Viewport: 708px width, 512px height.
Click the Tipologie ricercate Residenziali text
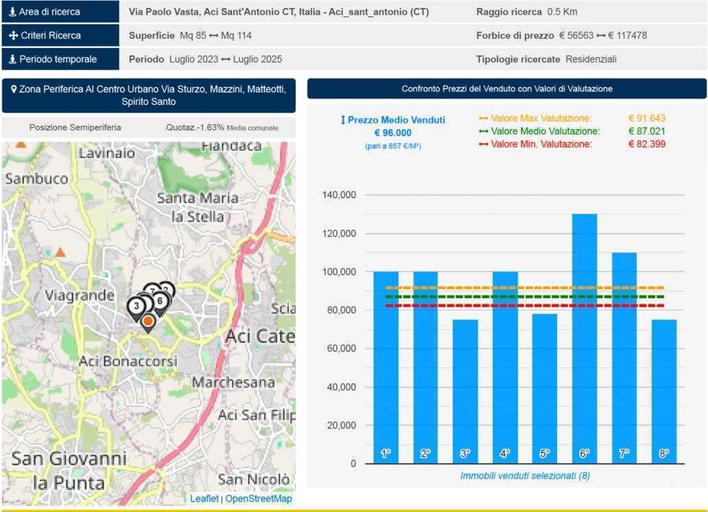pyautogui.click(x=546, y=60)
